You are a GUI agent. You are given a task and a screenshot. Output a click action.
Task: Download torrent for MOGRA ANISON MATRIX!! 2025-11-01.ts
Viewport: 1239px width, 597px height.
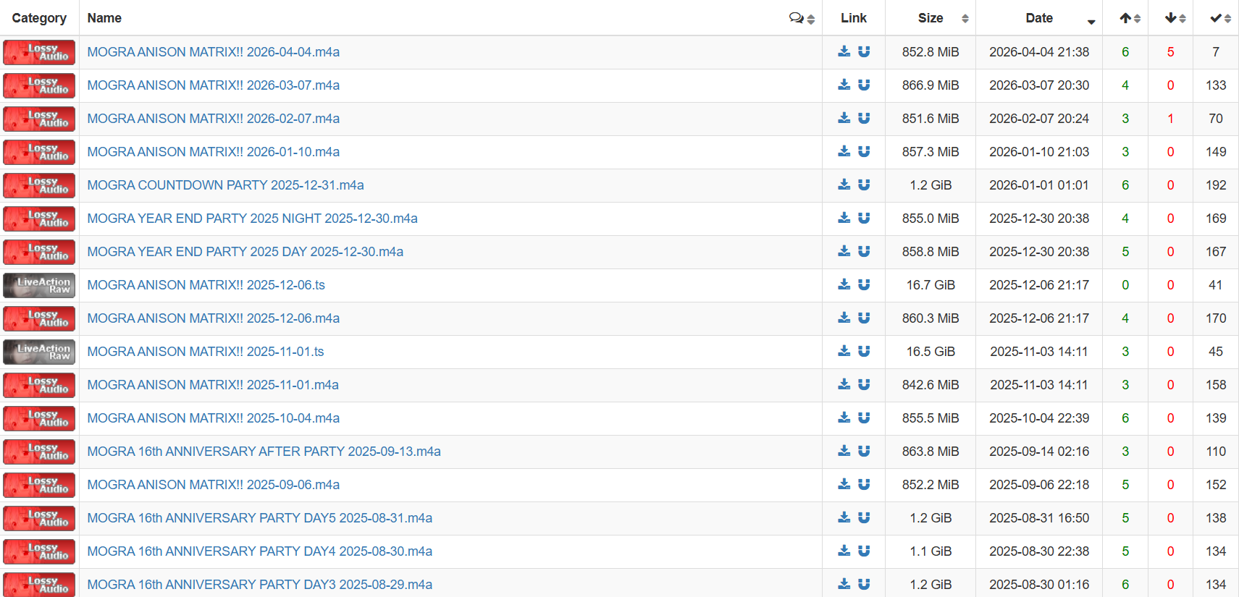click(844, 351)
